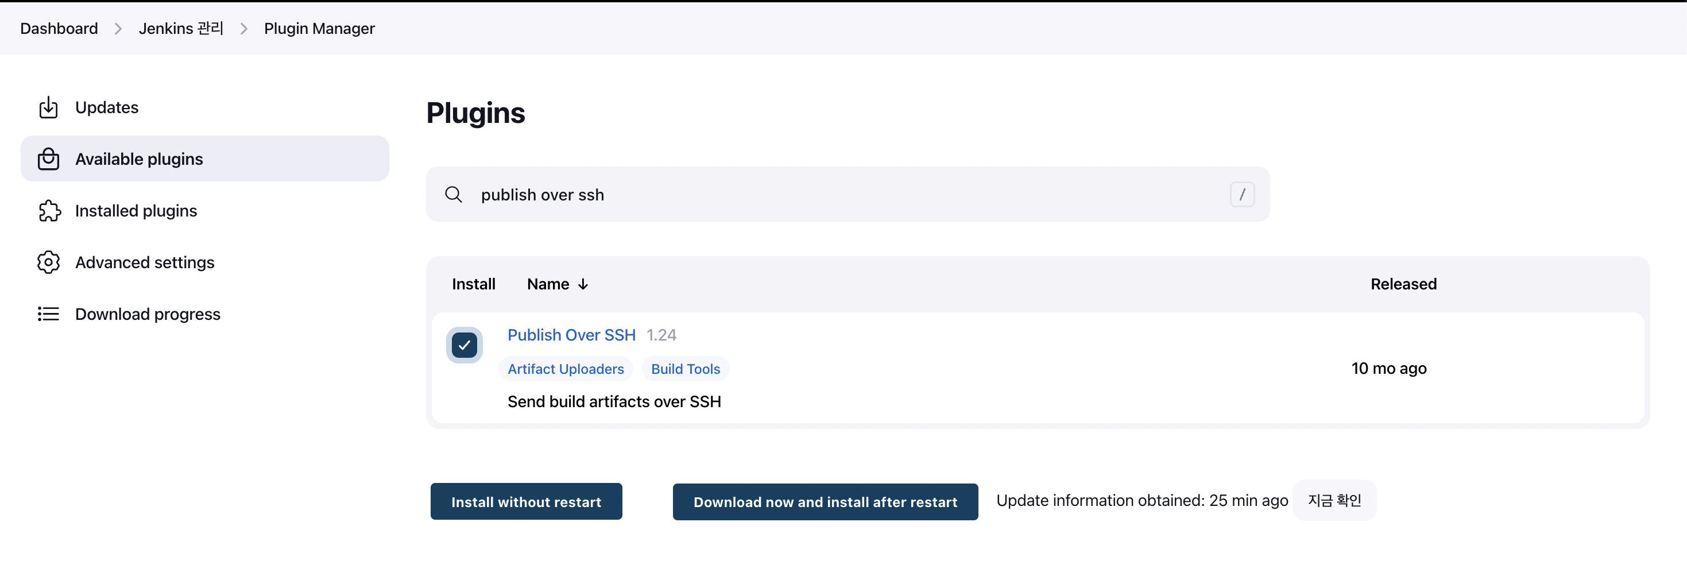The height and width of the screenshot is (580, 1687).
Task: Uncheck the Publish Over SSH install checkbox
Action: [465, 345]
